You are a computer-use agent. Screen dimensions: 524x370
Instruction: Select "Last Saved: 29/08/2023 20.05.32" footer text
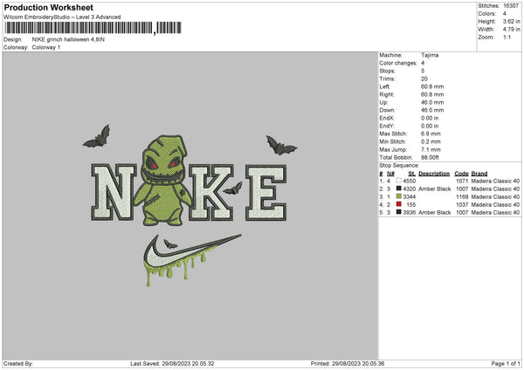[172, 364]
